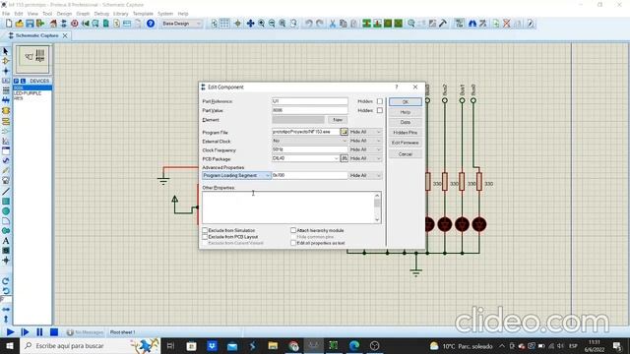Click the Zoom Out magnifier icon
This screenshot has height=354, width=630.
pos(272,24)
